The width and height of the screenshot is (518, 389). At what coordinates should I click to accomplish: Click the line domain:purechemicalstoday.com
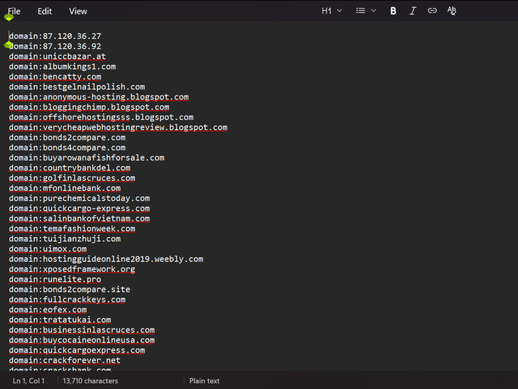79,199
